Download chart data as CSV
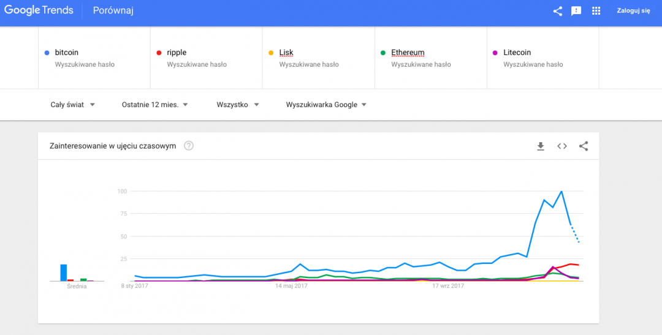662x335 pixels. tap(541, 146)
